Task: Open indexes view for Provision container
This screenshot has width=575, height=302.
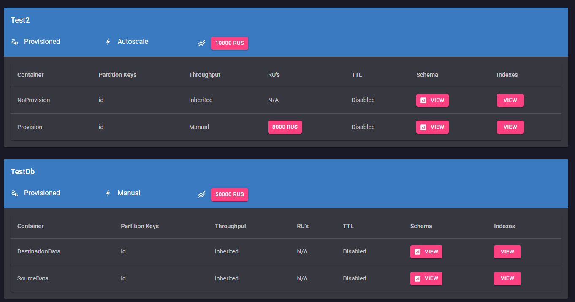Action: click(x=510, y=127)
